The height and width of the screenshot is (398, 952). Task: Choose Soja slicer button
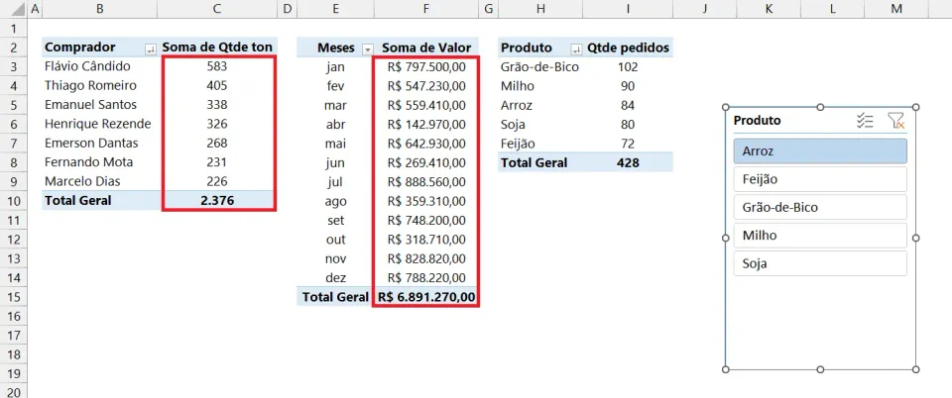(820, 263)
